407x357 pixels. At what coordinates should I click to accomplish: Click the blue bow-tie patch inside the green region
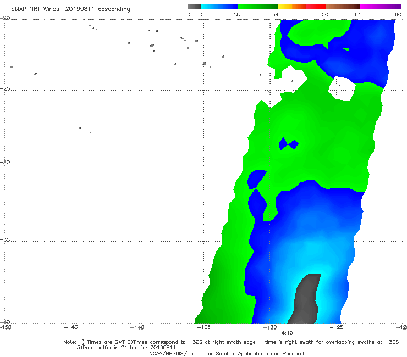[288, 144]
